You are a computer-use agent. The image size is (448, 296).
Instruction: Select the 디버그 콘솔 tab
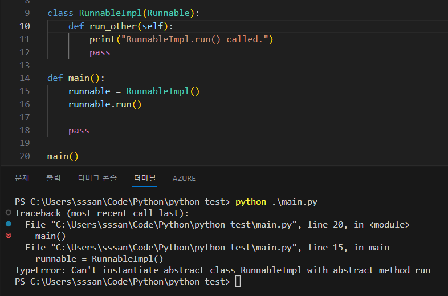[x=97, y=178]
